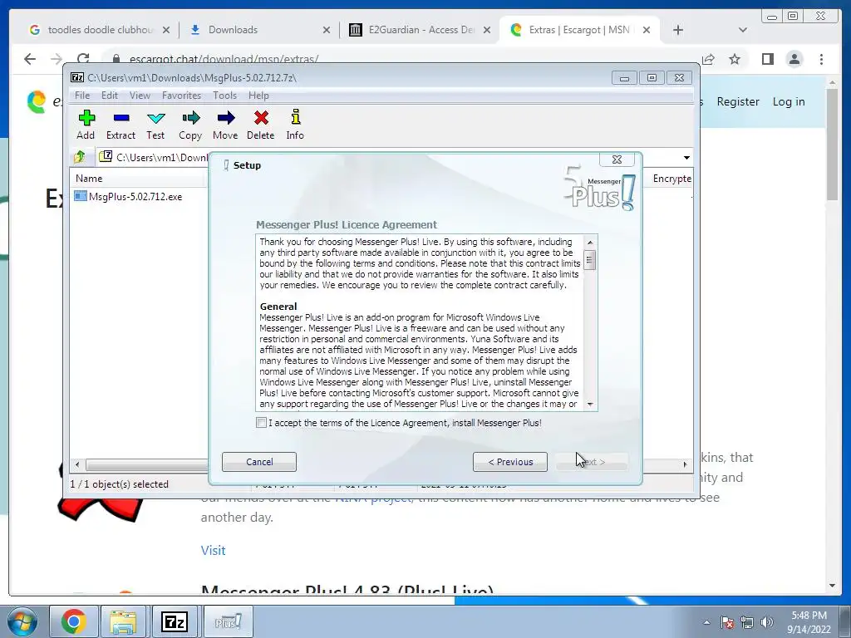
Task: Show hidden tray icons arrow
Action: point(706,622)
